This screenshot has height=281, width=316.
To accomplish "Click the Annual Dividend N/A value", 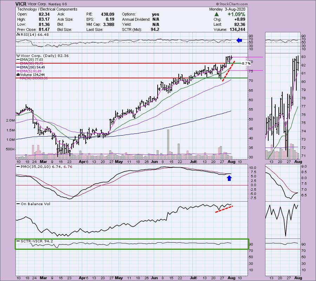I will click(x=156, y=19).
